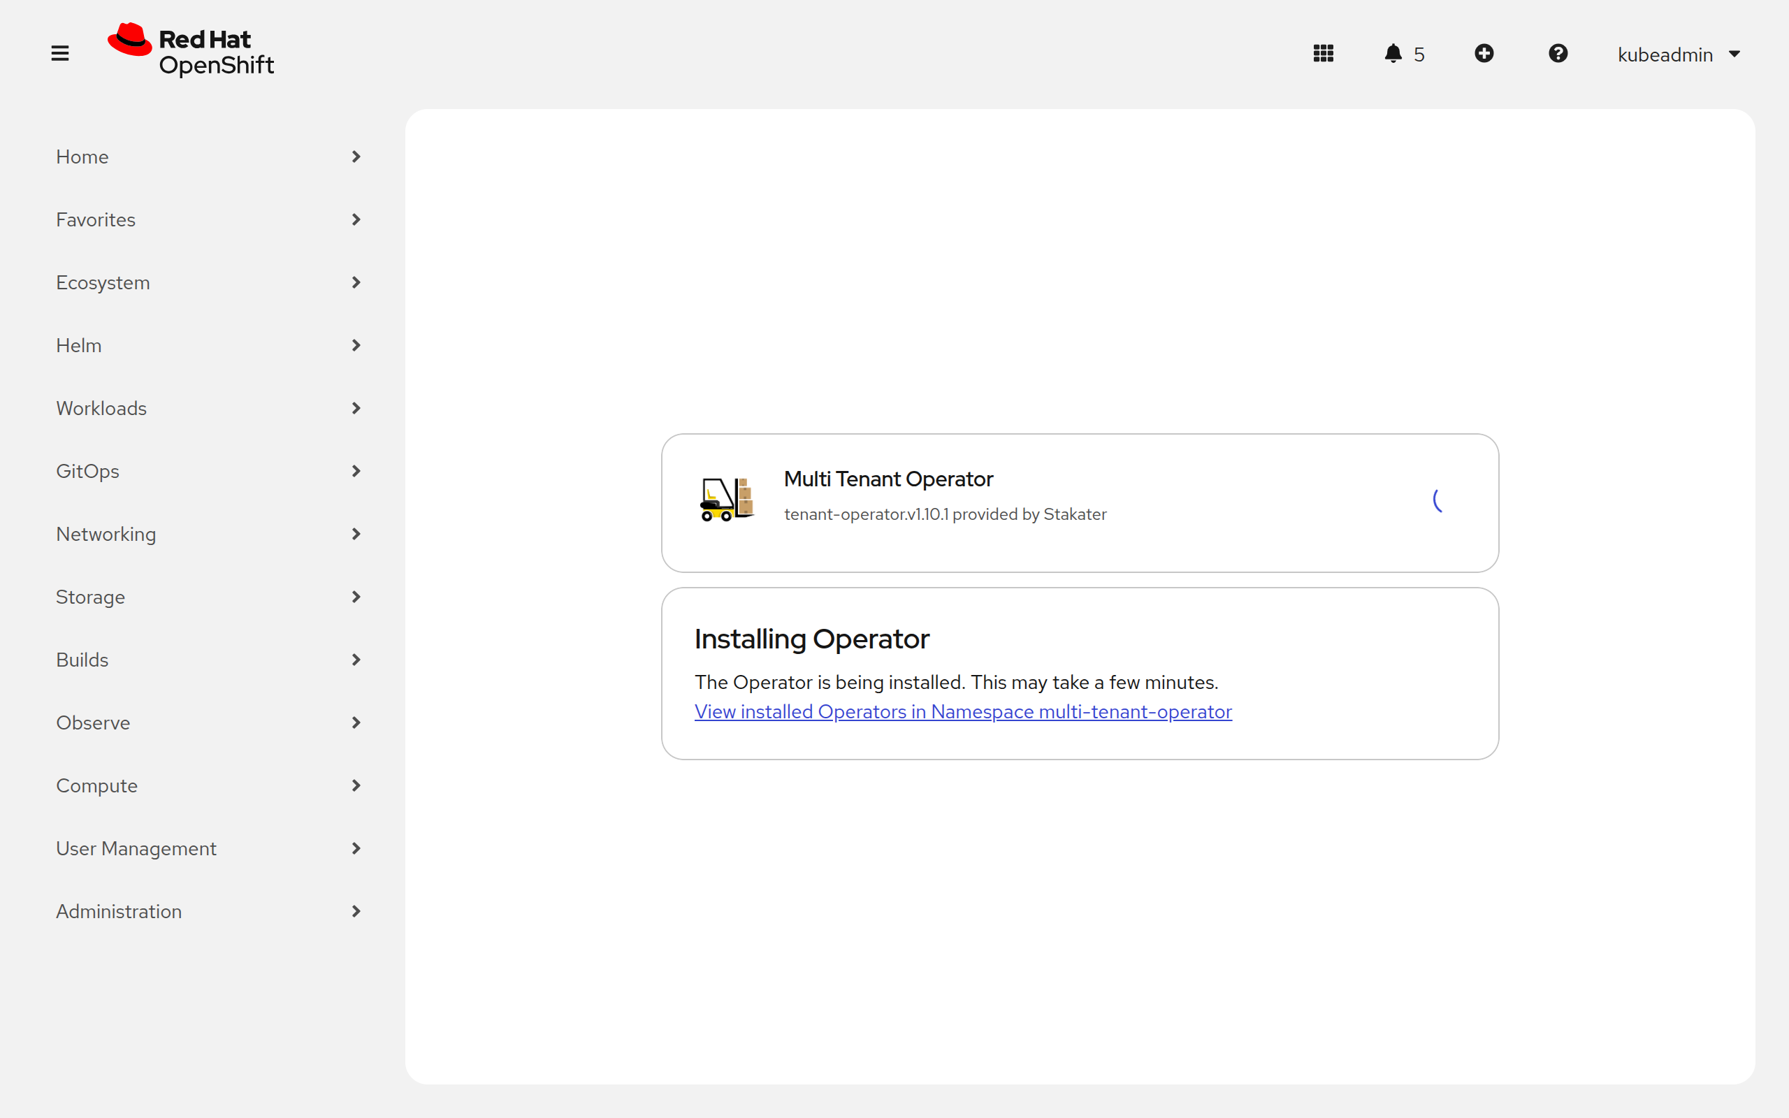The image size is (1789, 1118).
Task: Click the notification count 5
Action: (x=1419, y=54)
